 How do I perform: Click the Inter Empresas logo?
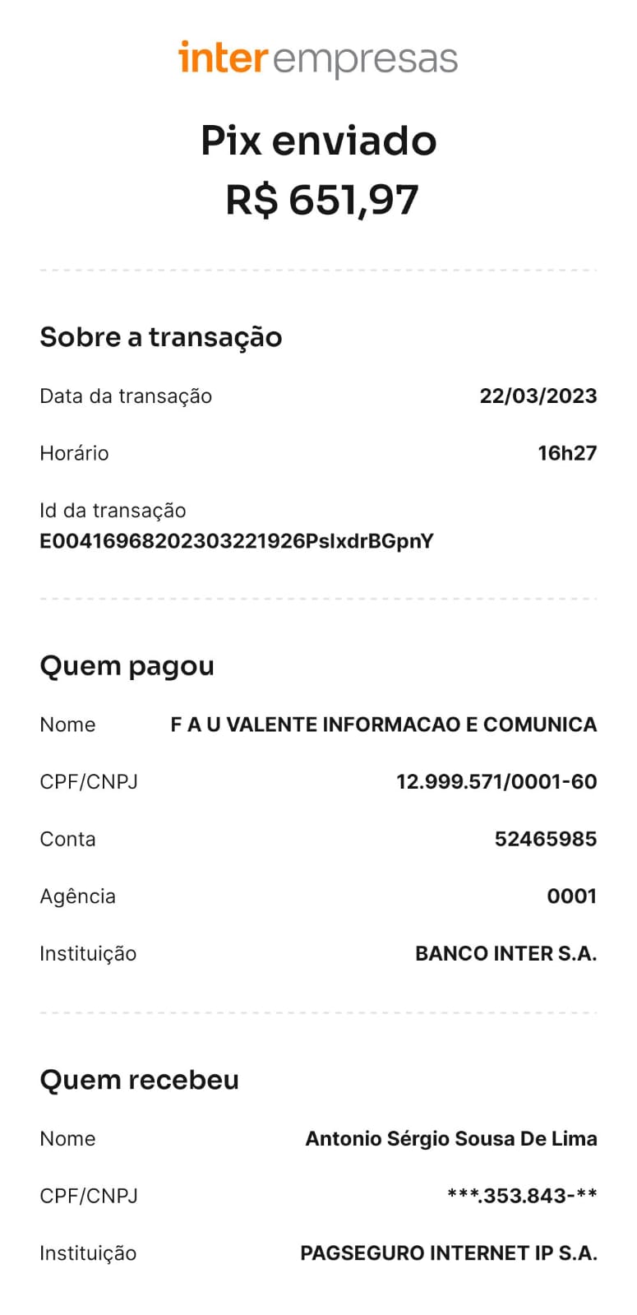point(318,58)
